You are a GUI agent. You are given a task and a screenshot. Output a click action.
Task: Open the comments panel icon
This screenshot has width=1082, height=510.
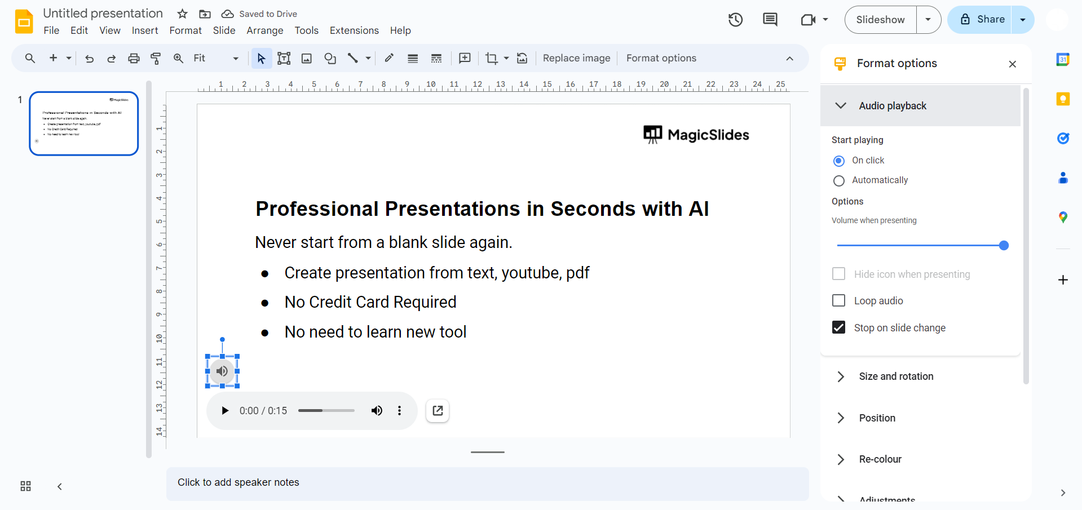pos(770,20)
